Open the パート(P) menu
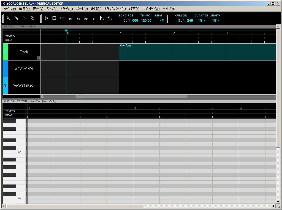Screen dimensions: 282x210 82,9
